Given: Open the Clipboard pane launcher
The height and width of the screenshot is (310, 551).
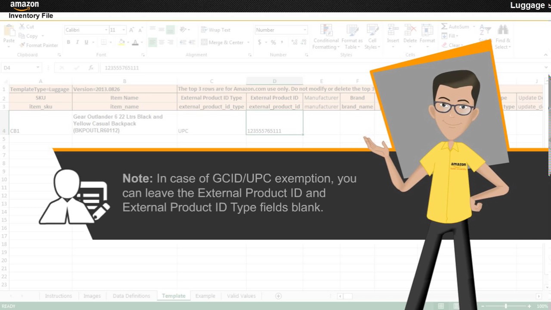Looking at the screenshot, I should (x=59, y=55).
